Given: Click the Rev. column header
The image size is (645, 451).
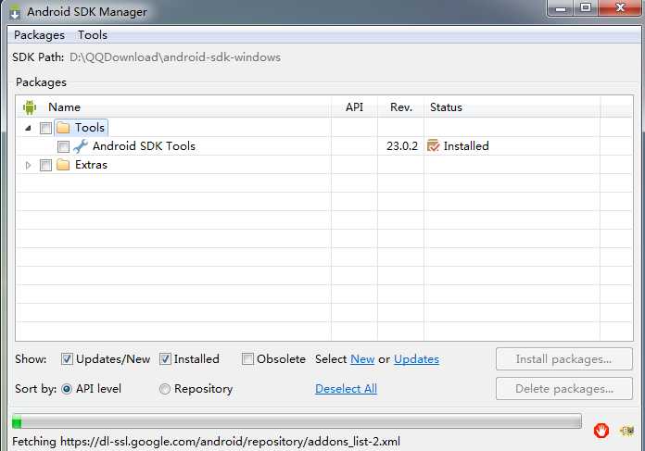Looking at the screenshot, I should pos(401,107).
